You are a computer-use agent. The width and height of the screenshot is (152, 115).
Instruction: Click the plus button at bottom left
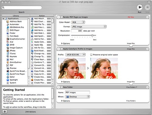pyautogui.click(x=5, y=112)
